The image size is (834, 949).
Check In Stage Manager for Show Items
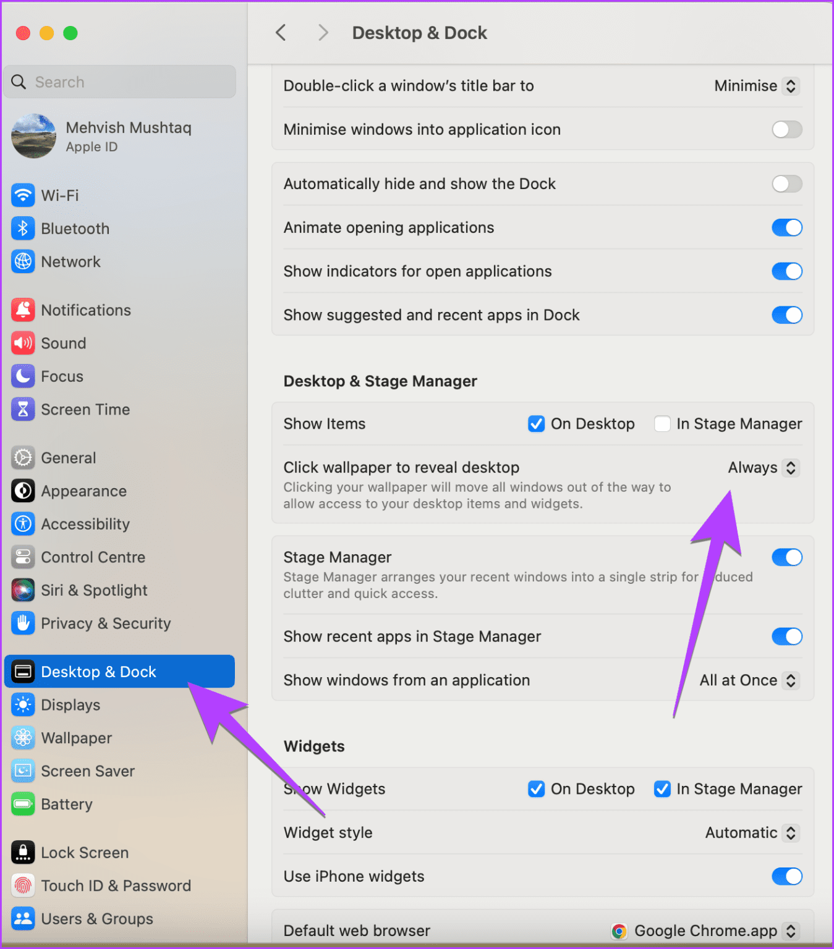pos(662,424)
